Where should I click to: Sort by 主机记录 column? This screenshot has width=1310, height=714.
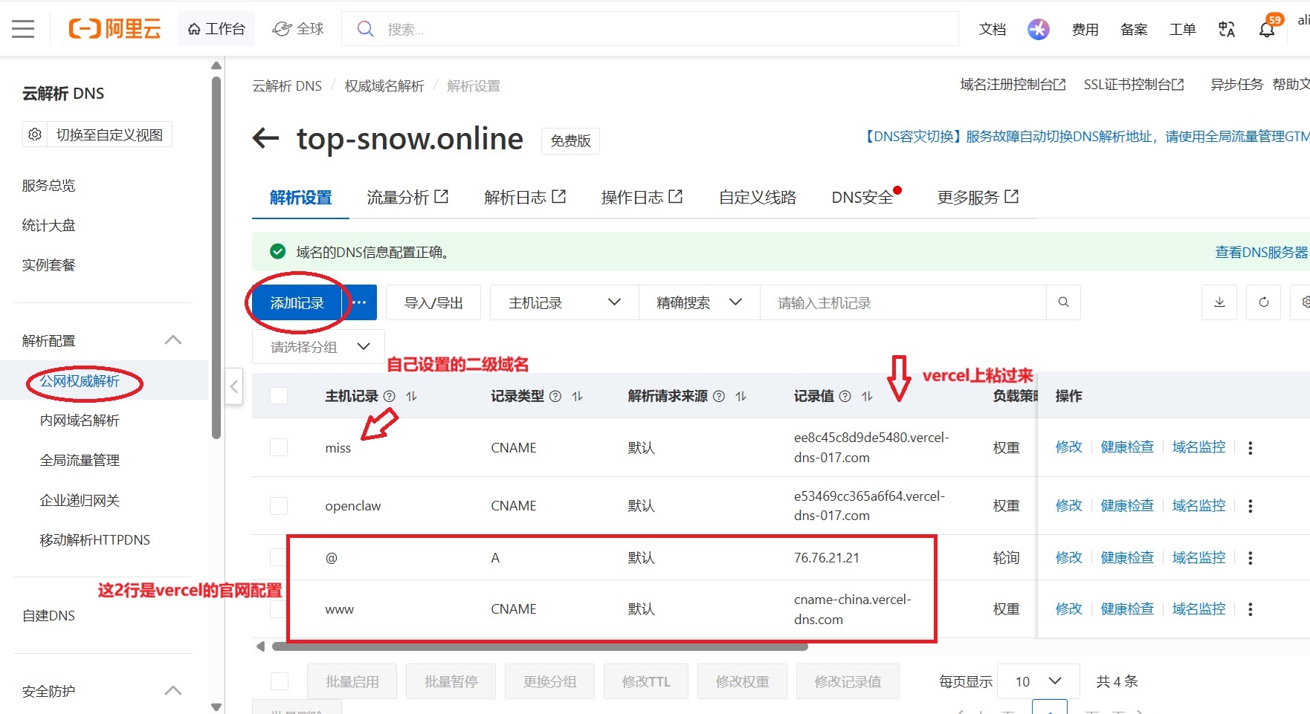click(x=411, y=397)
